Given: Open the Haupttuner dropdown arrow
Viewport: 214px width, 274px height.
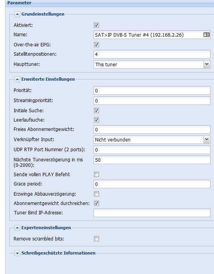Looking at the screenshot, I should pos(207,64).
